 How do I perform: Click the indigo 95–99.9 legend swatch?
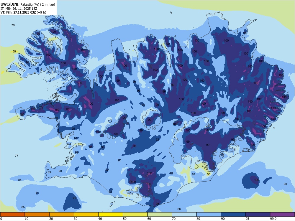pyautogui.click(x=258, y=215)
